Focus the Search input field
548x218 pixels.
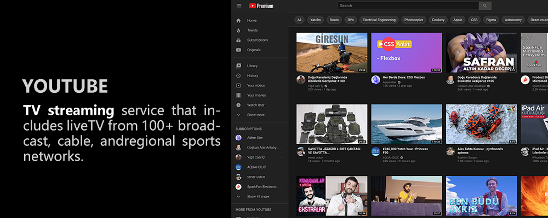(x=408, y=5)
